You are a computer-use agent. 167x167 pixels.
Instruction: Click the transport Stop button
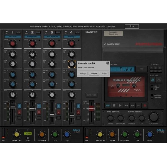pos(114,105)
